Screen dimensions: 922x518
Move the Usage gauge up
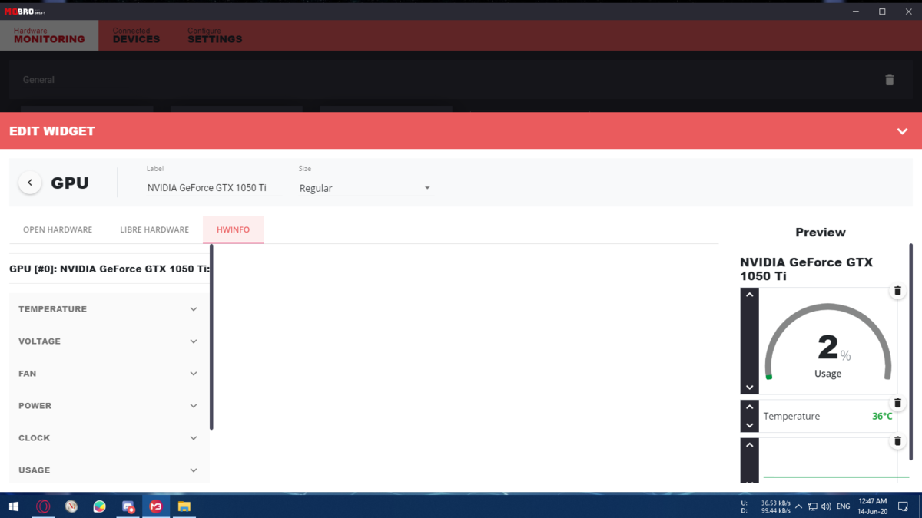[x=749, y=295]
